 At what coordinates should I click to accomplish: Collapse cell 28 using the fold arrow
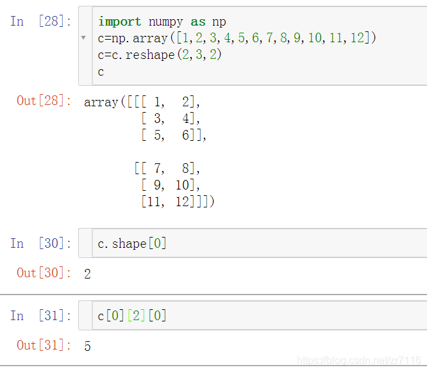(x=83, y=38)
